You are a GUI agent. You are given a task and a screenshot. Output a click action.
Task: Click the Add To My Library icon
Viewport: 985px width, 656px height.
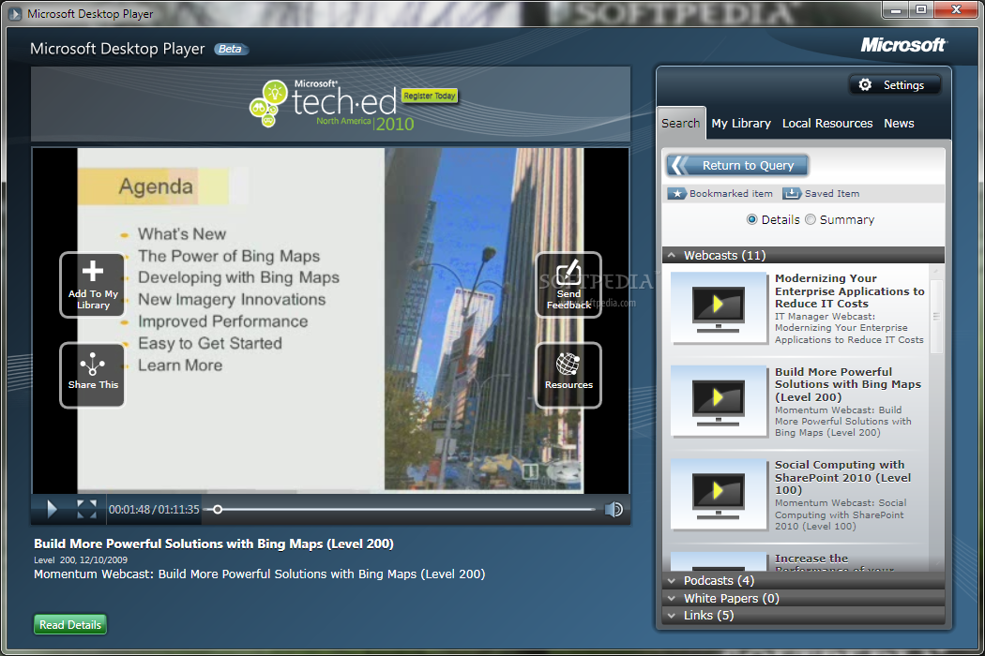(x=92, y=284)
